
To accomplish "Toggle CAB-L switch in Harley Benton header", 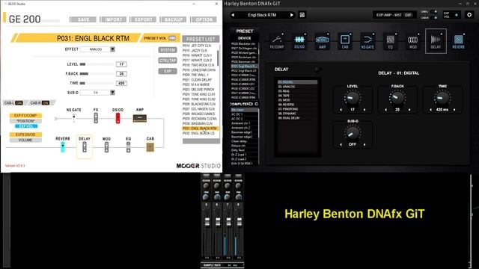I will click(x=433, y=12).
